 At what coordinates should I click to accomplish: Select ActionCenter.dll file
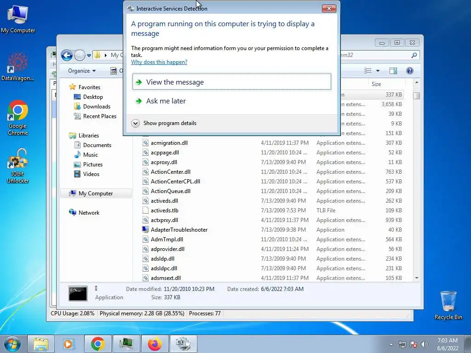[272, 172]
